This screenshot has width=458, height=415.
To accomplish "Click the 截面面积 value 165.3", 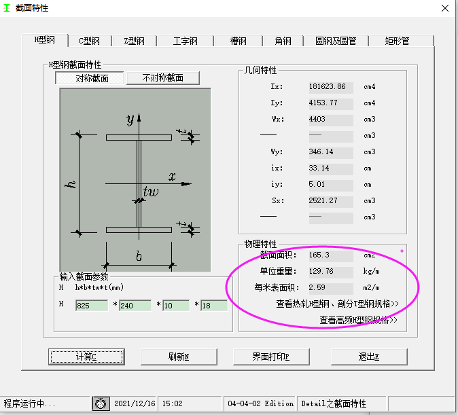I will pos(331,255).
